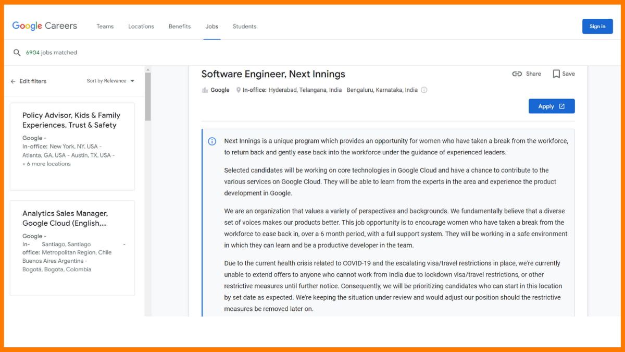625x352 pixels.
Task: Open the Students section
Action: coord(244,26)
